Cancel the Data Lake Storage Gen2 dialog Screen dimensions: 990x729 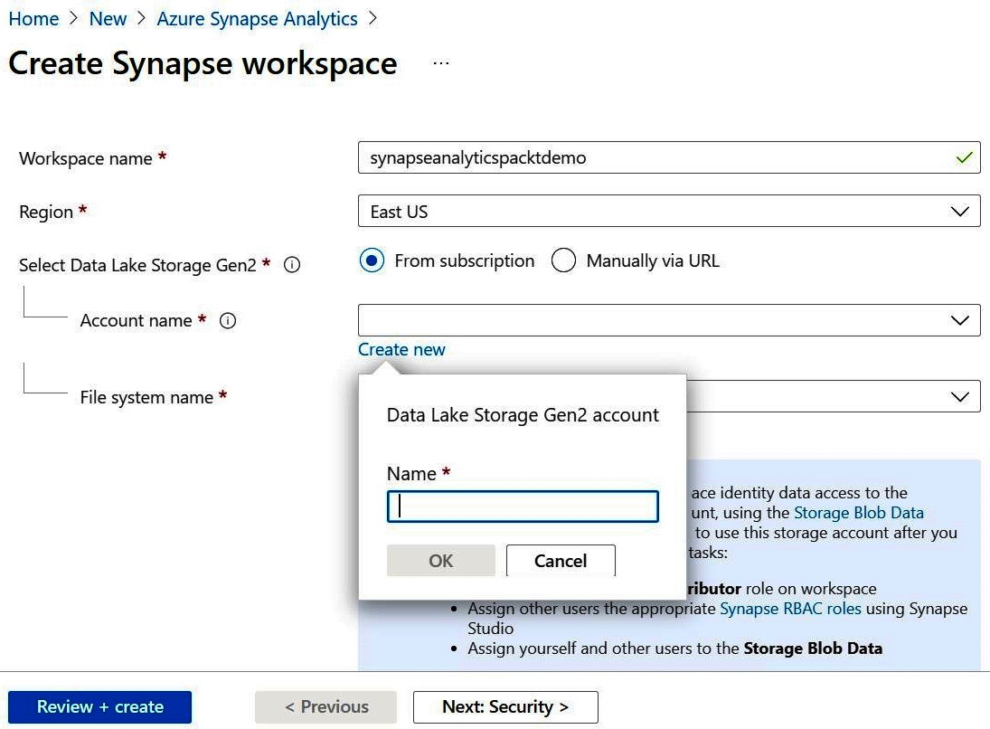click(561, 561)
